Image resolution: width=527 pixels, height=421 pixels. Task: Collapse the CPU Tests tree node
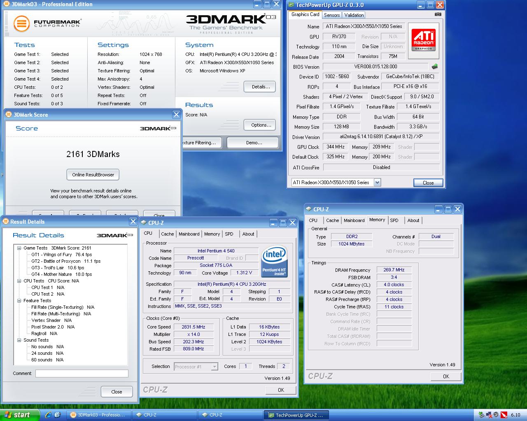pyautogui.click(x=19, y=281)
